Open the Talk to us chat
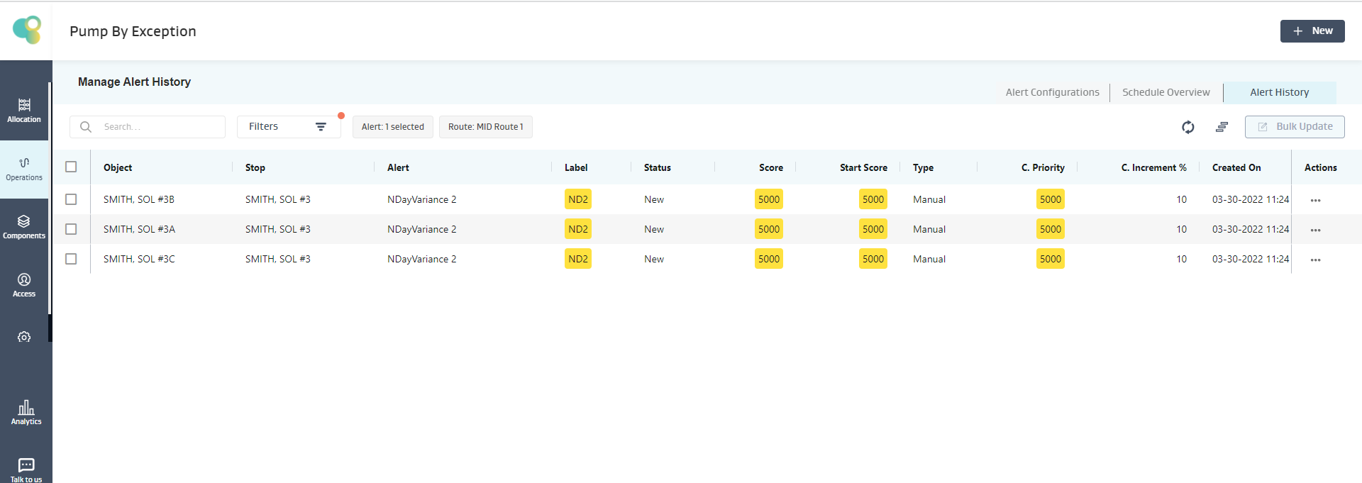This screenshot has height=483, width=1362. [26, 470]
